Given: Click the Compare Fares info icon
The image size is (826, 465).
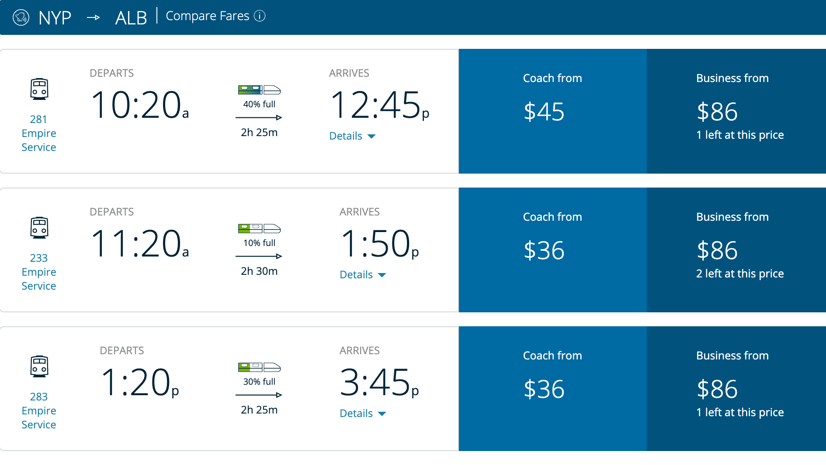Looking at the screenshot, I should point(260,16).
